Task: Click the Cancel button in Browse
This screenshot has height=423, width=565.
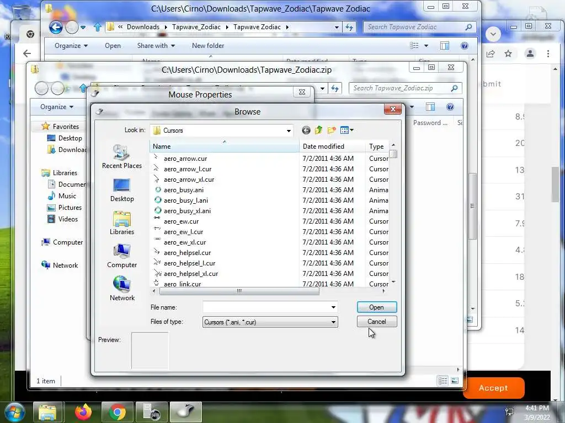Action: click(377, 322)
